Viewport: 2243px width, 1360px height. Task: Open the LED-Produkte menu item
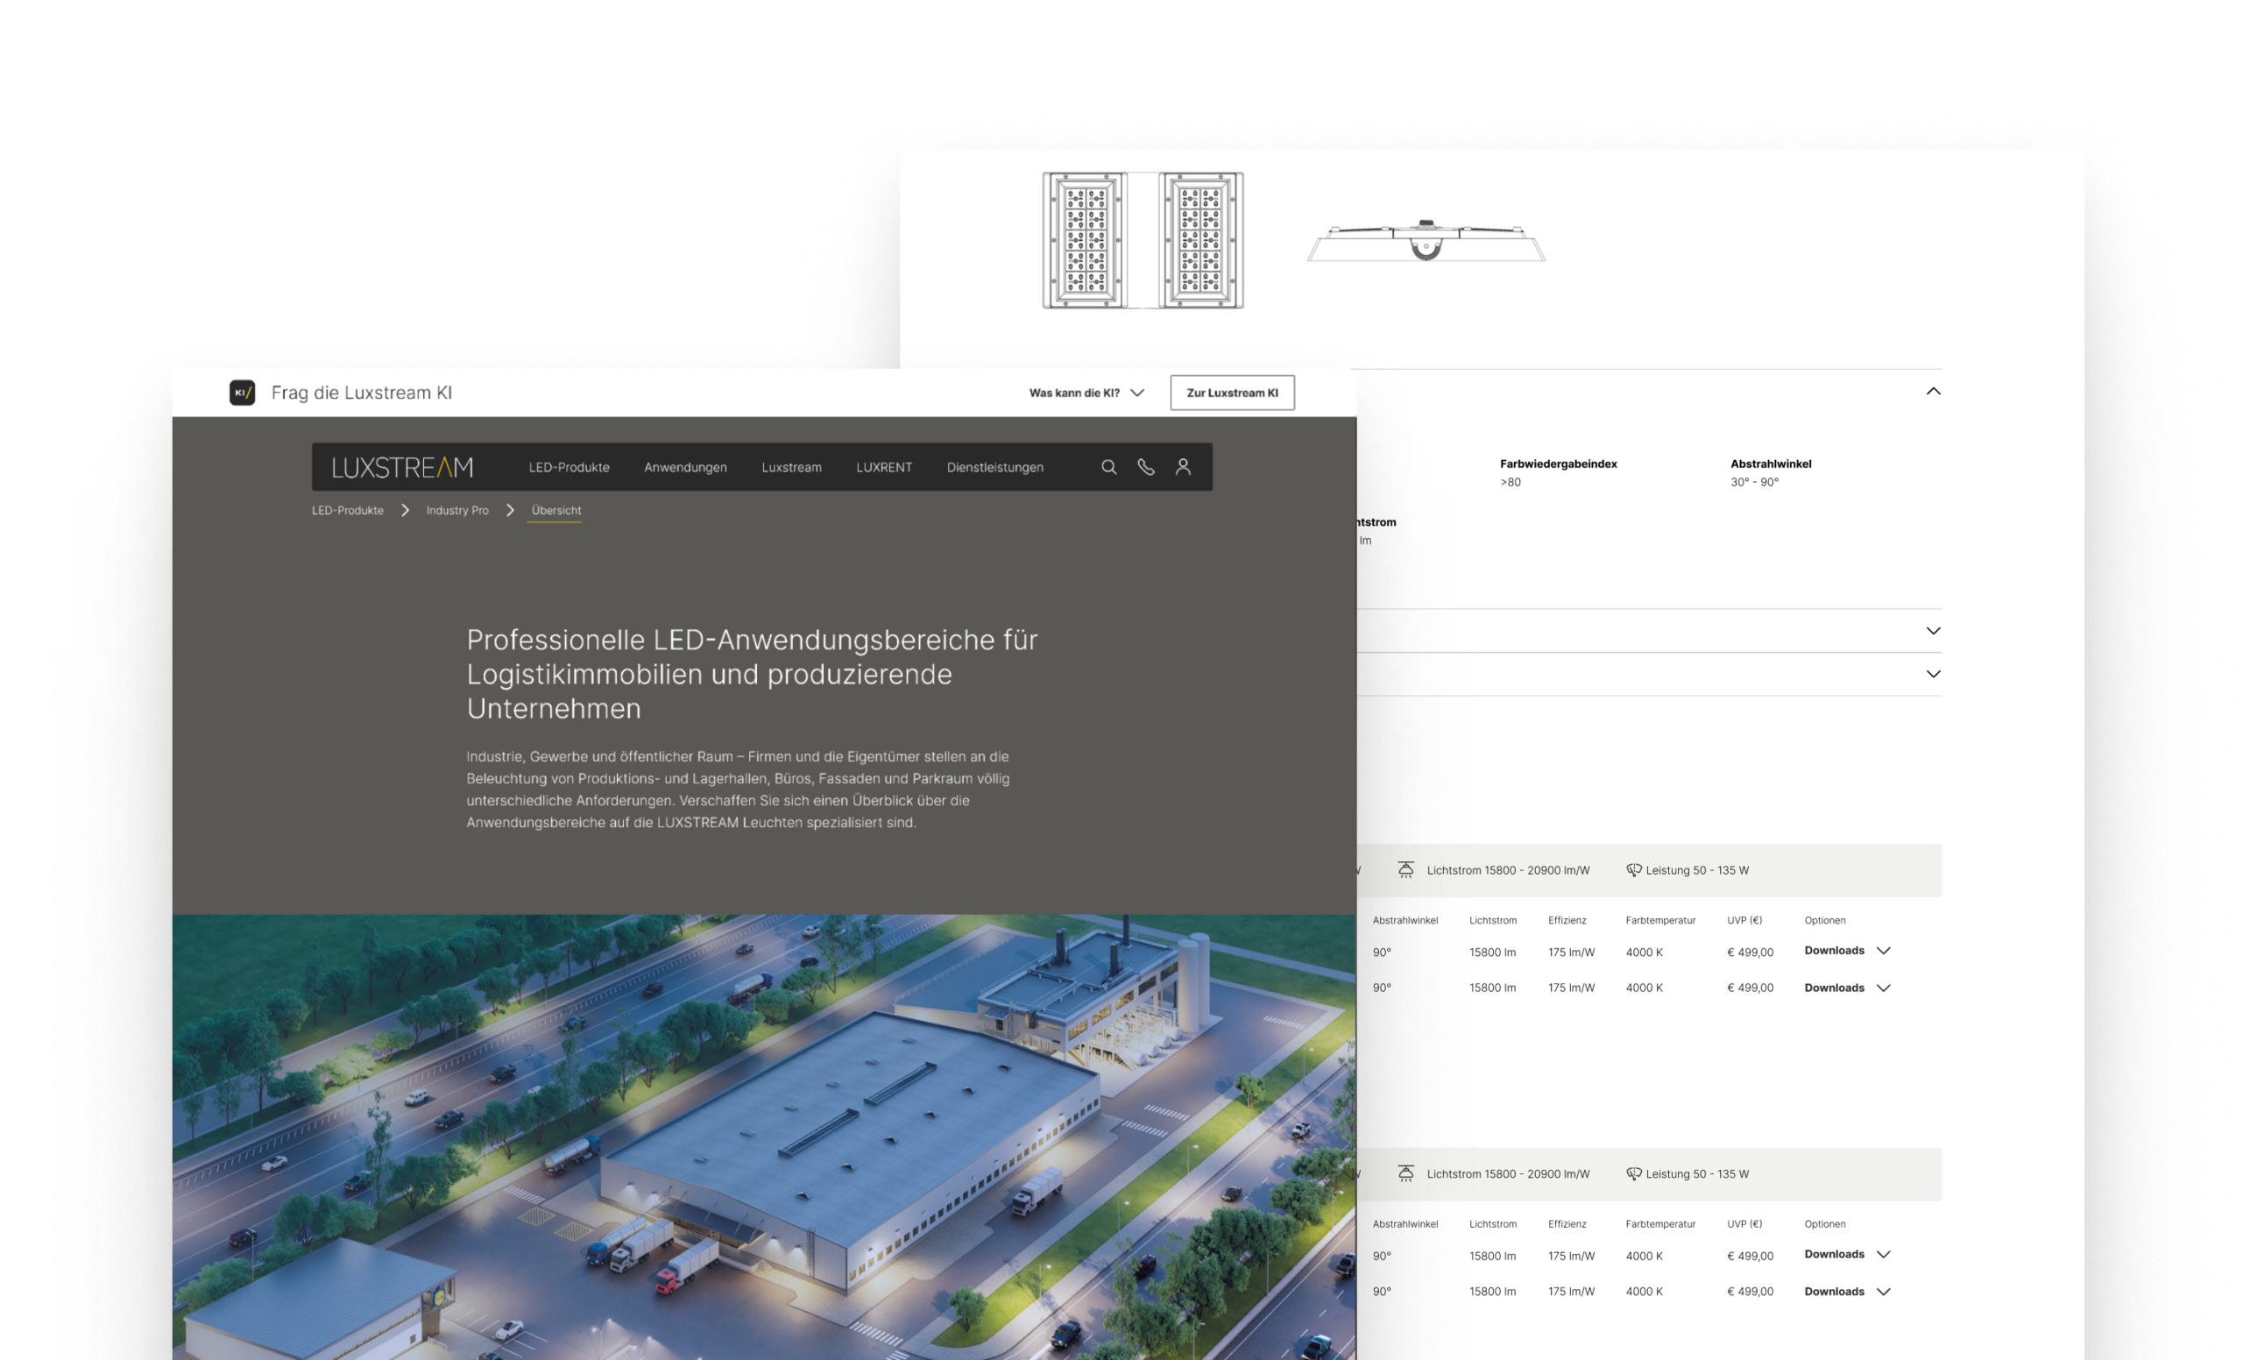569,467
